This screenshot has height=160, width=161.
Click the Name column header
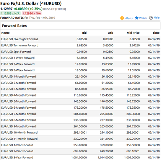[5, 33]
